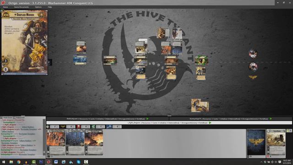Show hidden system tray icons
The height and width of the screenshot is (165, 293).
261,162
